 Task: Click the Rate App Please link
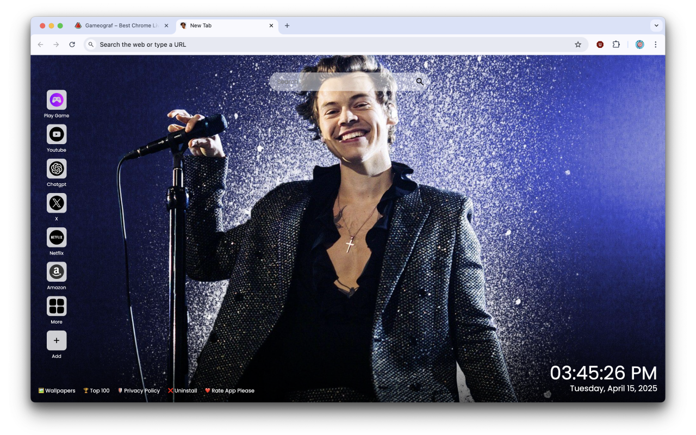[229, 390]
